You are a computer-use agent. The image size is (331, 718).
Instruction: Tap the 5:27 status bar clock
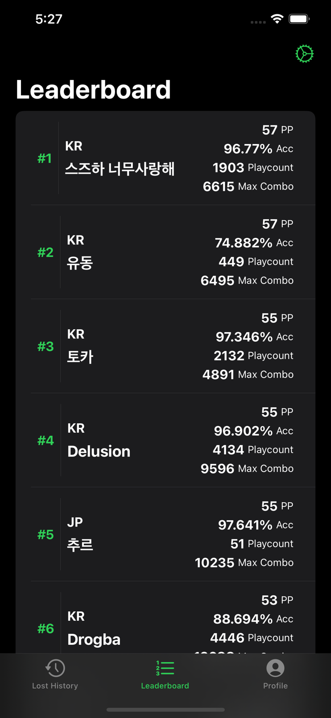tap(49, 19)
